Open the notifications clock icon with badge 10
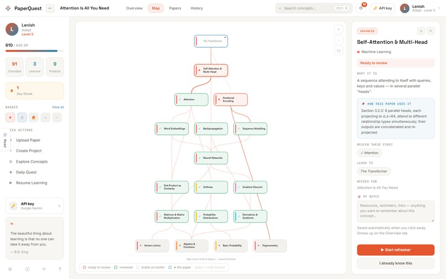The width and height of the screenshot is (446, 279). click(361, 8)
